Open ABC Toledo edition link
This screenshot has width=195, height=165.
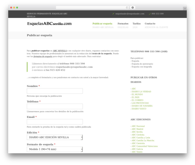tap(137, 152)
